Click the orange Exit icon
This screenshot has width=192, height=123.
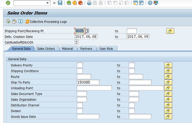(75, 3)
